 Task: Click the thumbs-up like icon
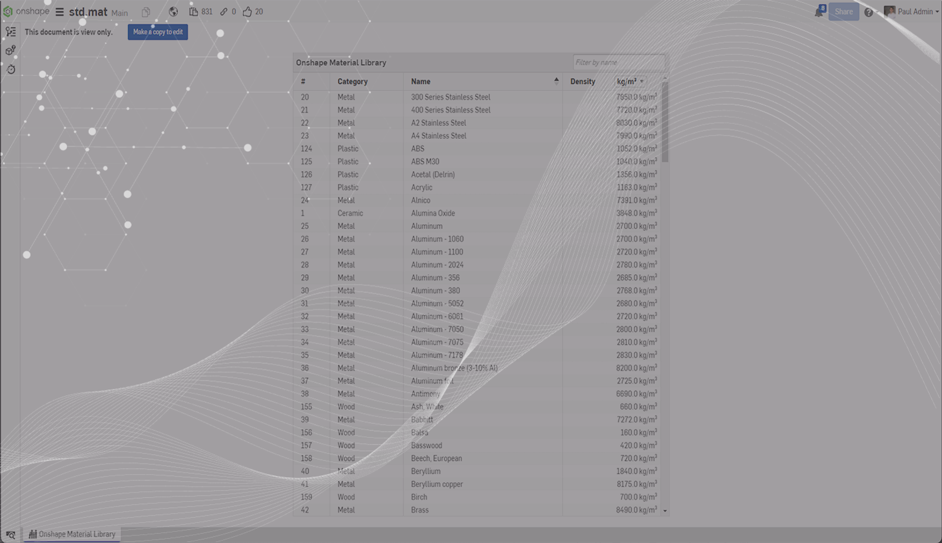click(247, 12)
